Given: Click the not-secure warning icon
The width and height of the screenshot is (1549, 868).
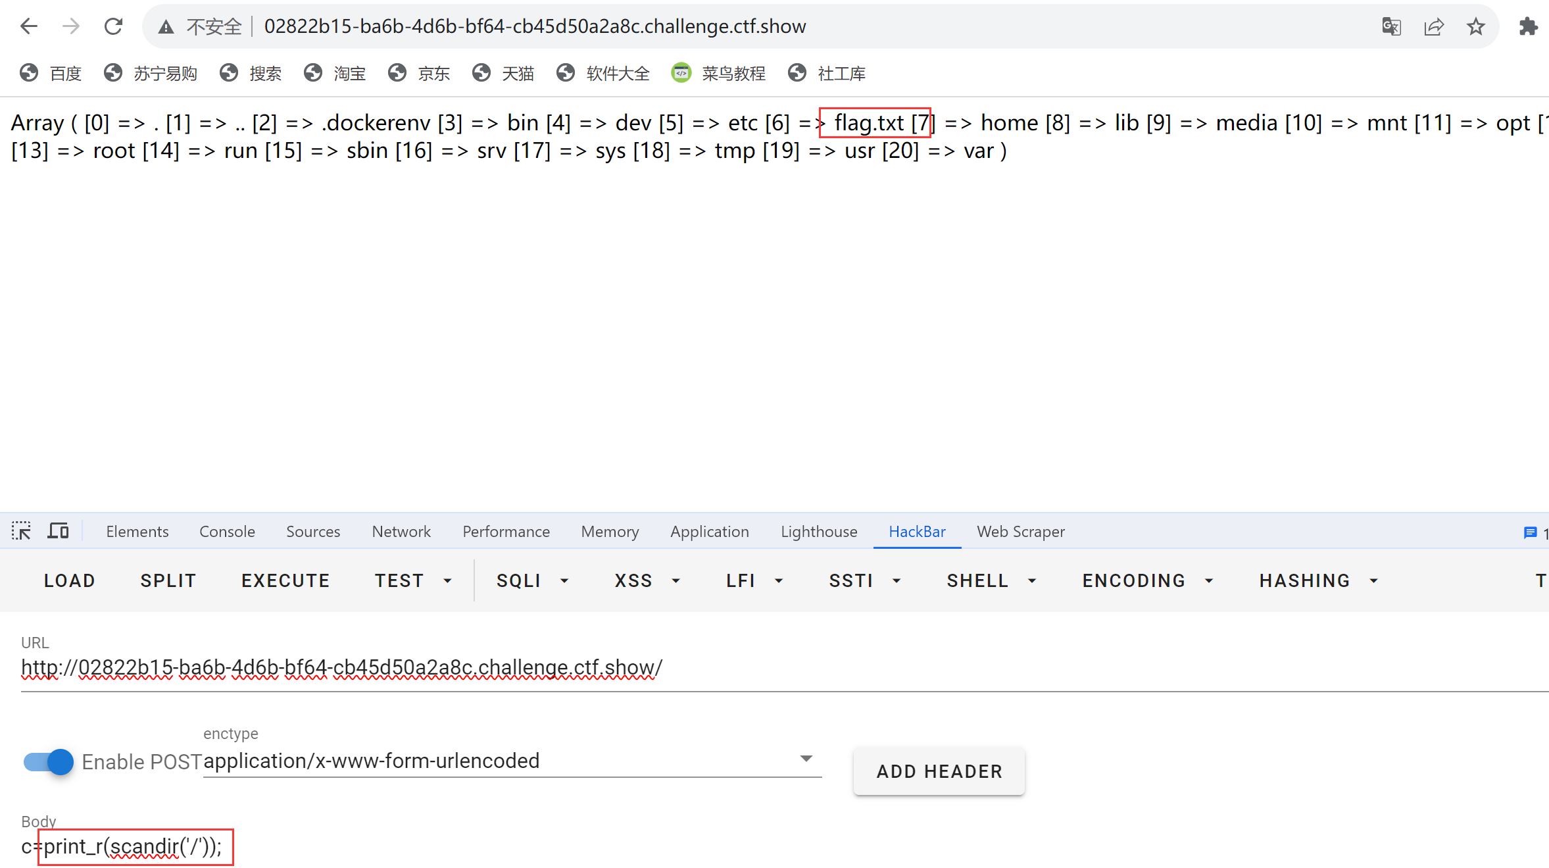Looking at the screenshot, I should point(166,27).
